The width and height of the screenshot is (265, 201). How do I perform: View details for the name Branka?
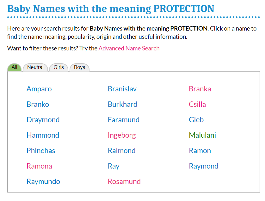coord(200,89)
